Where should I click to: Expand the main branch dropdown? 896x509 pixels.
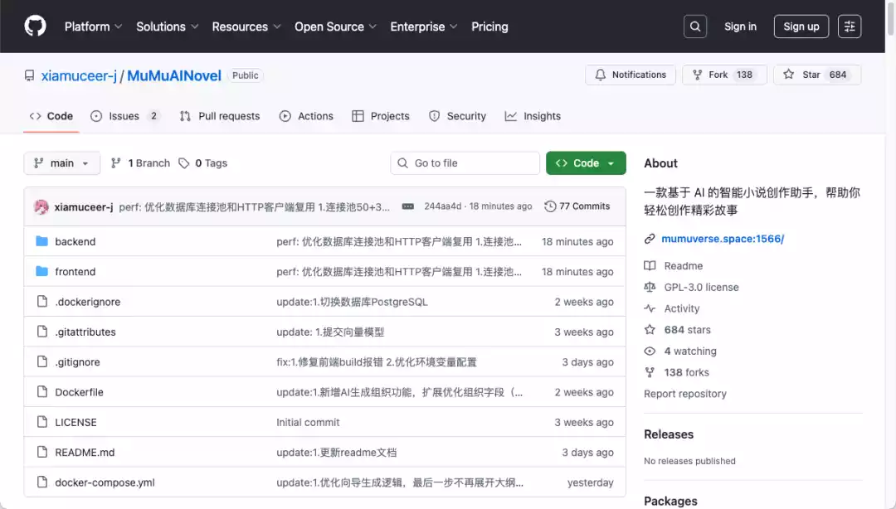(x=62, y=163)
